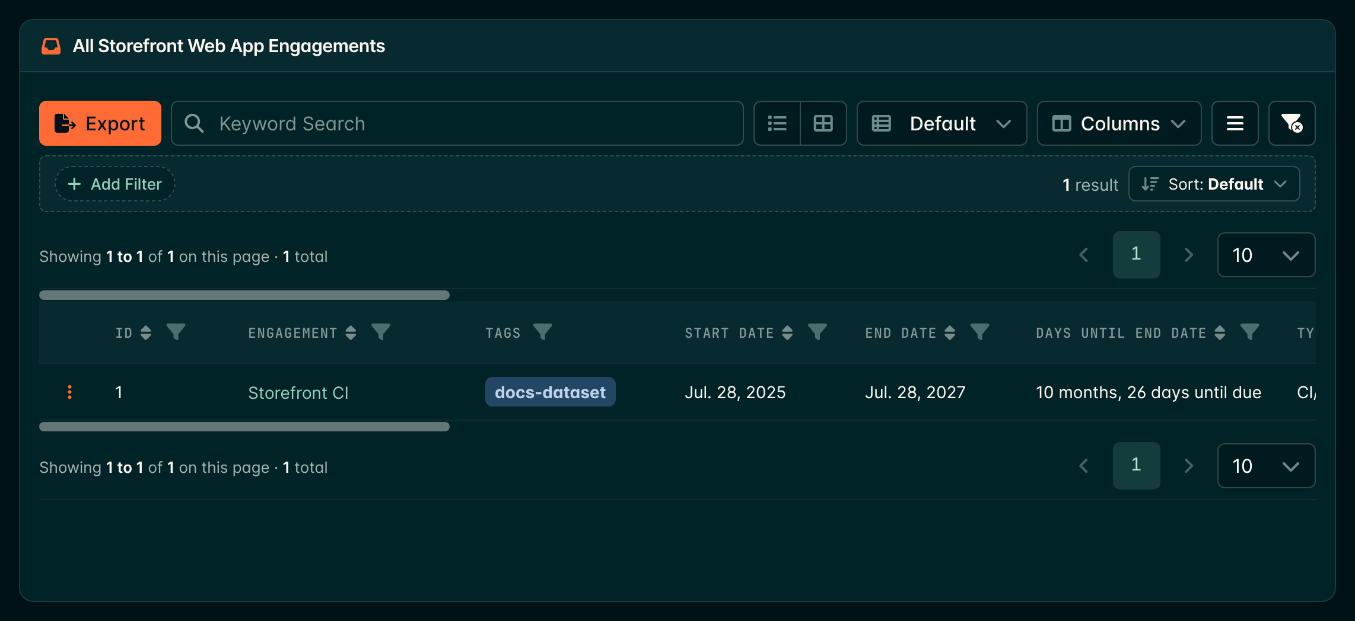Open the Sort: Default dropdown

tap(1214, 184)
